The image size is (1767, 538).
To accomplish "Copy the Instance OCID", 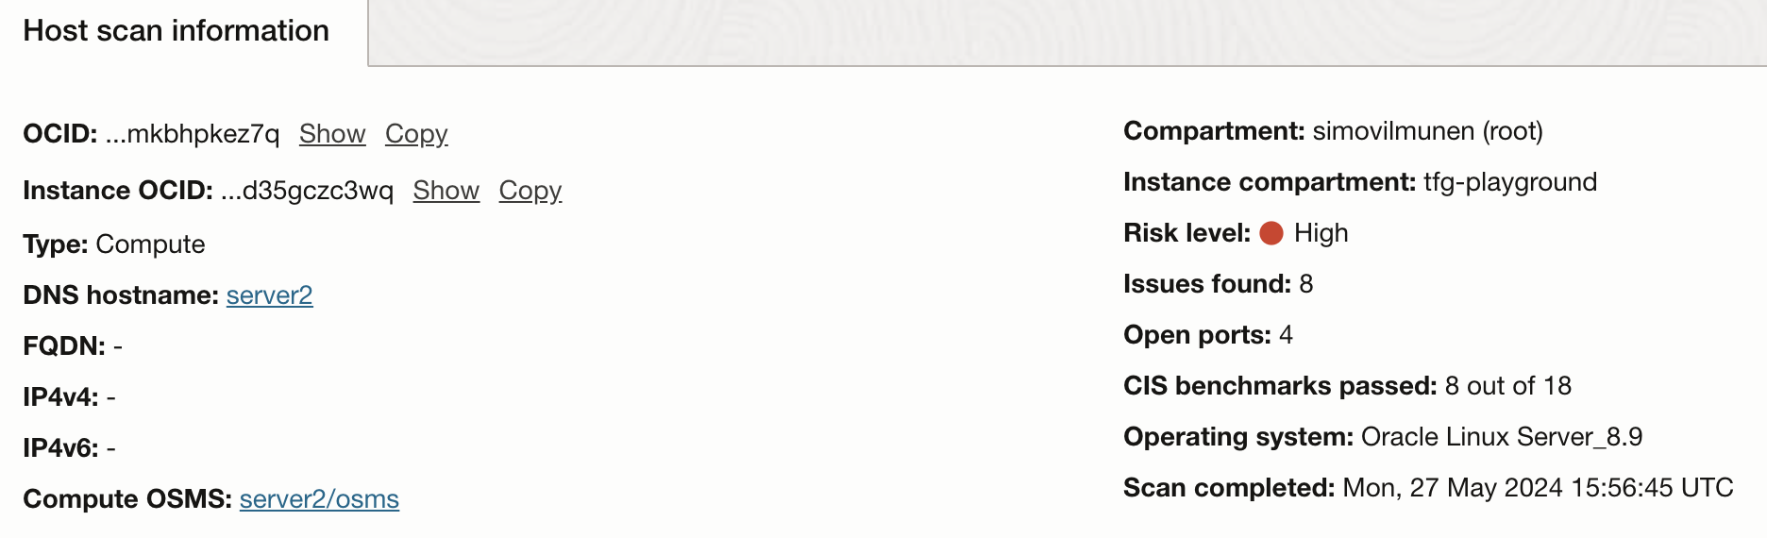I will pos(530,191).
